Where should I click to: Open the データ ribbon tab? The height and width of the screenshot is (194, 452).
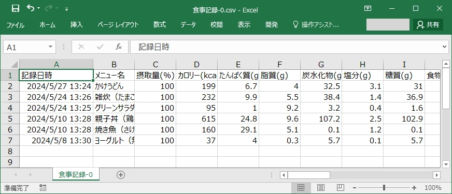[188, 25]
